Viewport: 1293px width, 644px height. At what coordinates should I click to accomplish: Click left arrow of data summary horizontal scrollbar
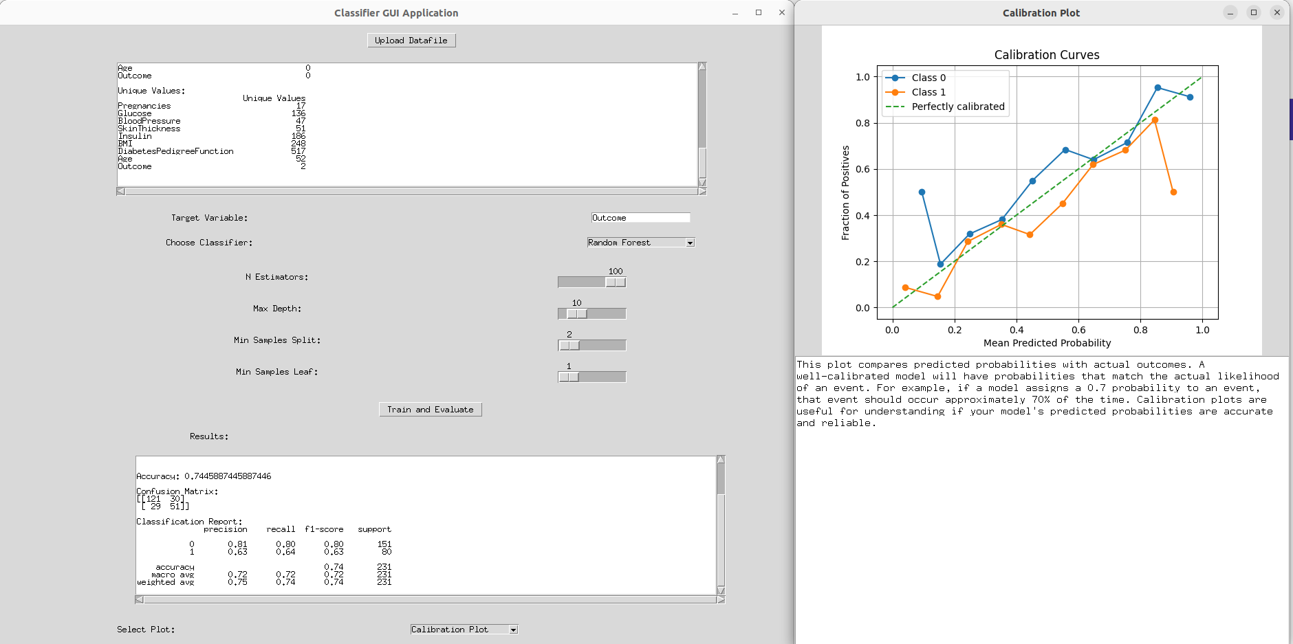tap(121, 192)
